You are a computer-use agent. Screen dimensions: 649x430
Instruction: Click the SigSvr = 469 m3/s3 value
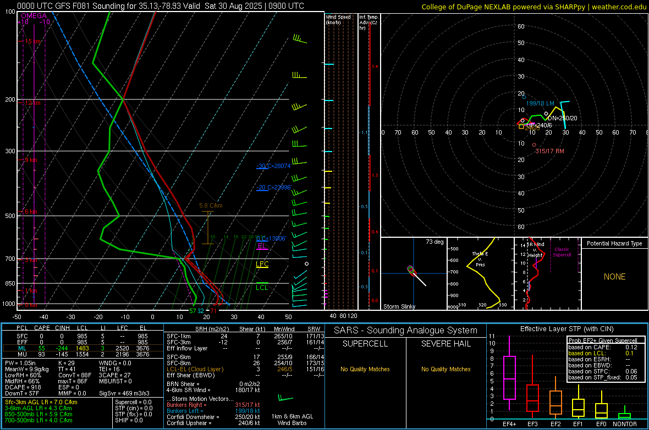(124, 393)
